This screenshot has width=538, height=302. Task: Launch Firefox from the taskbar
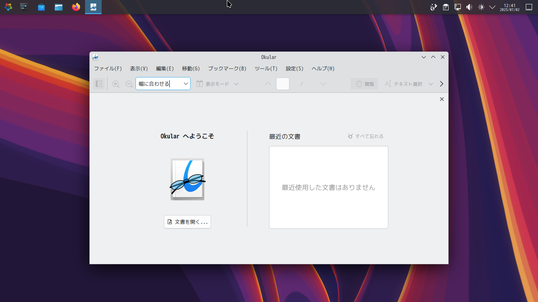pyautogui.click(x=76, y=7)
